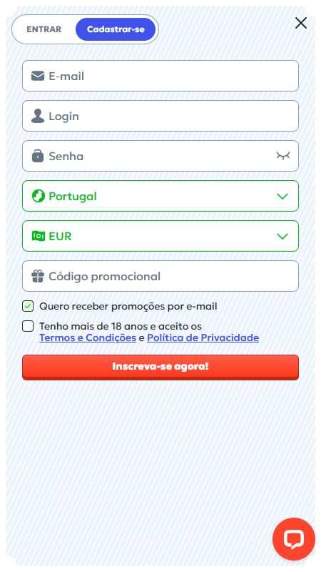Switch to the ENTRAR tab

[x=44, y=29]
